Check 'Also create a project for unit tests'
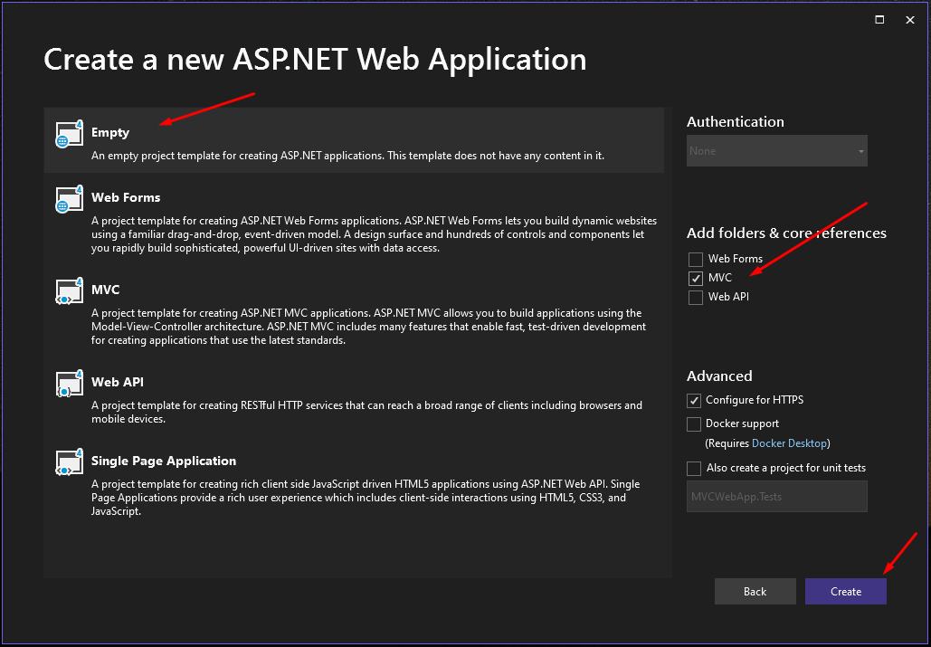This screenshot has width=931, height=647. [x=694, y=468]
